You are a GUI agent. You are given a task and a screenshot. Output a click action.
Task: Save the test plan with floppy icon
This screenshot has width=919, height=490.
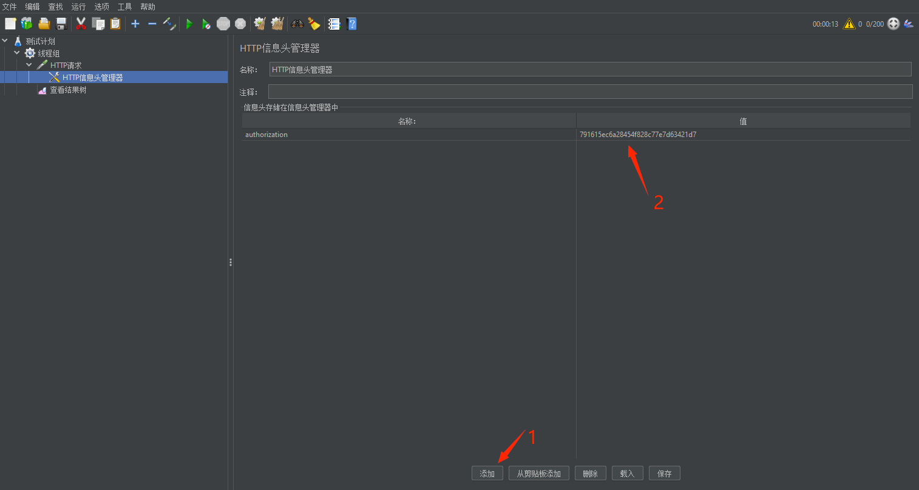click(61, 24)
